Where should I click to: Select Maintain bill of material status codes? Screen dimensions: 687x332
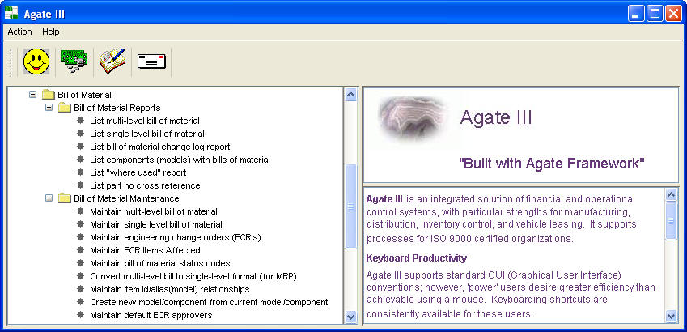tap(160, 264)
